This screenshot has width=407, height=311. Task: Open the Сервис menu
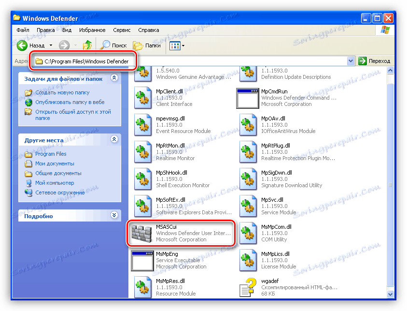click(x=121, y=30)
